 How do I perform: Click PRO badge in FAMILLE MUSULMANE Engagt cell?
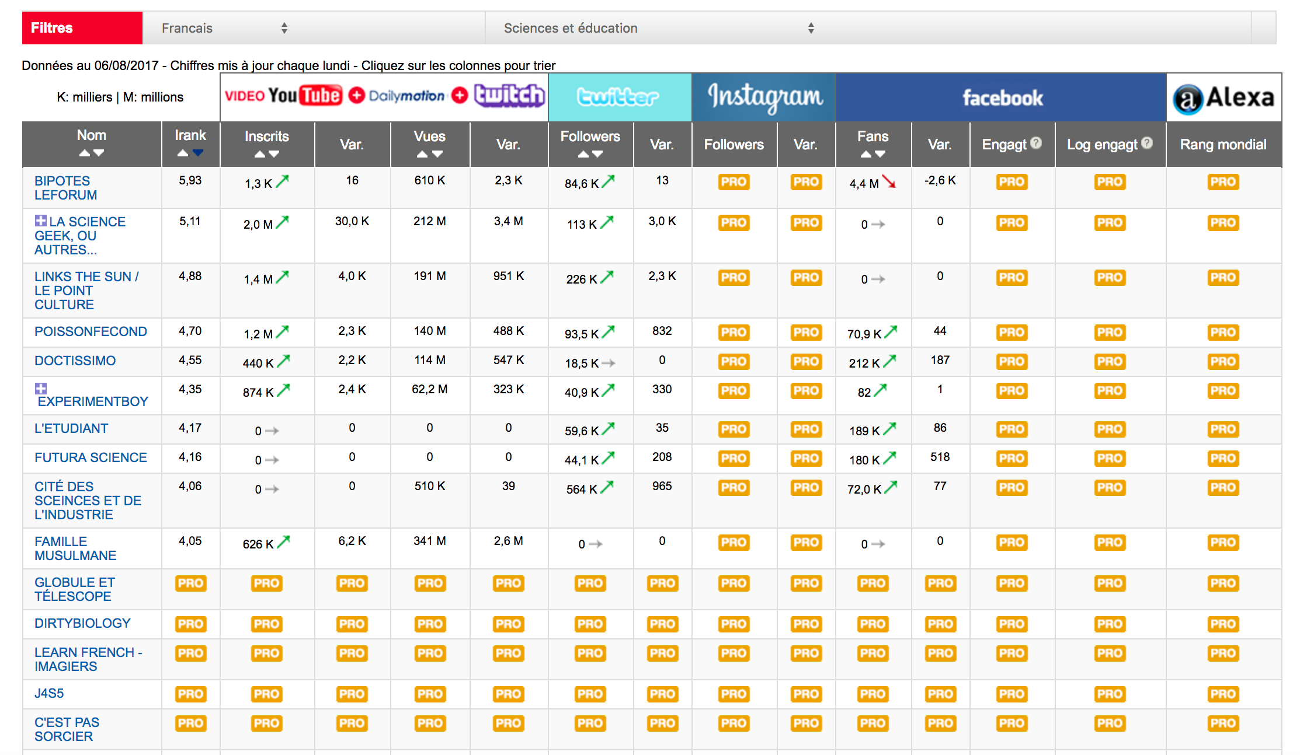pos(1012,543)
